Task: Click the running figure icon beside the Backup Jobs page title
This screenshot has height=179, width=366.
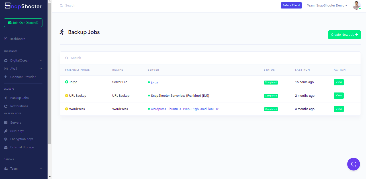Action: (62, 32)
